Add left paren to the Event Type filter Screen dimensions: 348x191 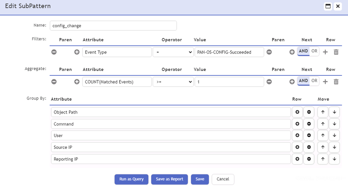[77, 52]
